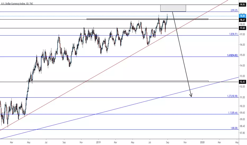Click the 97.60 price level label

242,28
